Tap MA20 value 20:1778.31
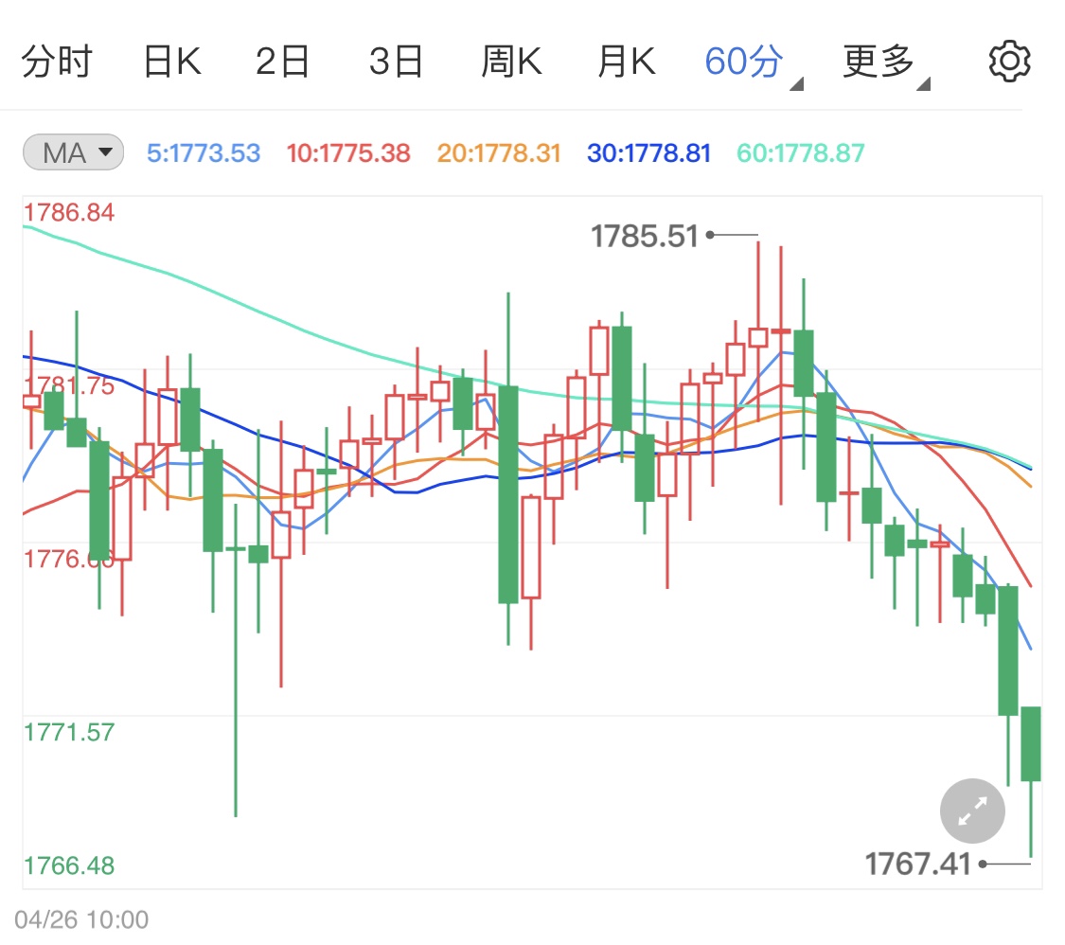This screenshot has height=945, width=1065. [x=499, y=152]
